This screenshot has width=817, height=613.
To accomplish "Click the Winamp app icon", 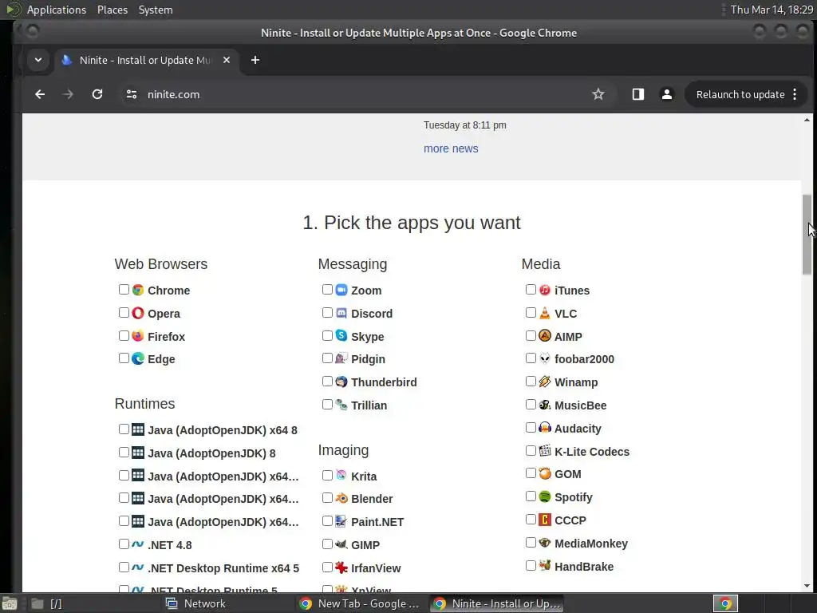I will click(545, 382).
